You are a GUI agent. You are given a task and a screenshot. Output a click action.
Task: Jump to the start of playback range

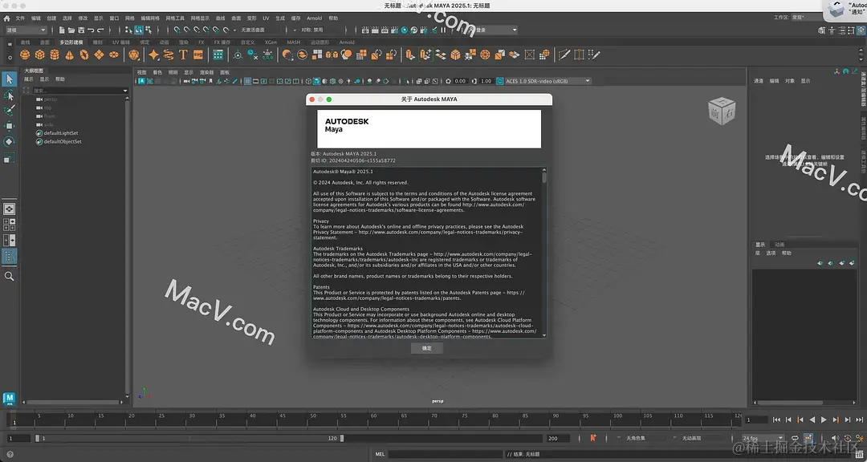point(776,420)
